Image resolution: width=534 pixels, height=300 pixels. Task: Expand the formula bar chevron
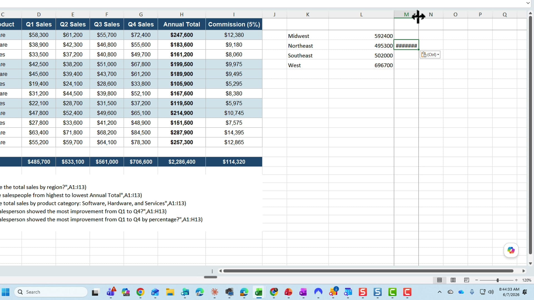(x=528, y=3)
